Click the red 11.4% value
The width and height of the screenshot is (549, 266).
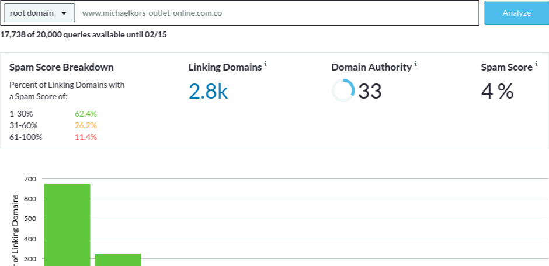point(86,137)
